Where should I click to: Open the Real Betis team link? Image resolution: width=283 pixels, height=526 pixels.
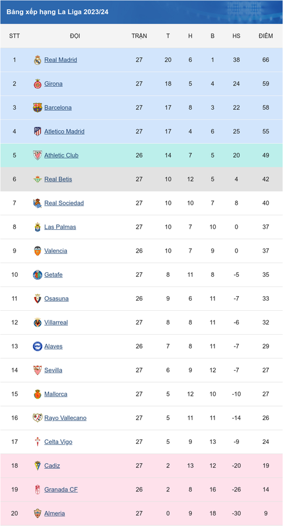(58, 179)
